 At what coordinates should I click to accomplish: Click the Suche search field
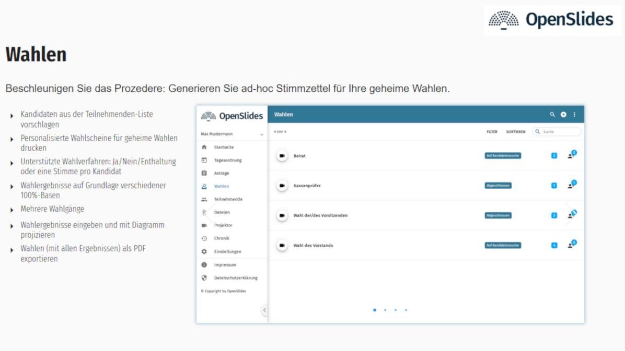[x=557, y=132]
